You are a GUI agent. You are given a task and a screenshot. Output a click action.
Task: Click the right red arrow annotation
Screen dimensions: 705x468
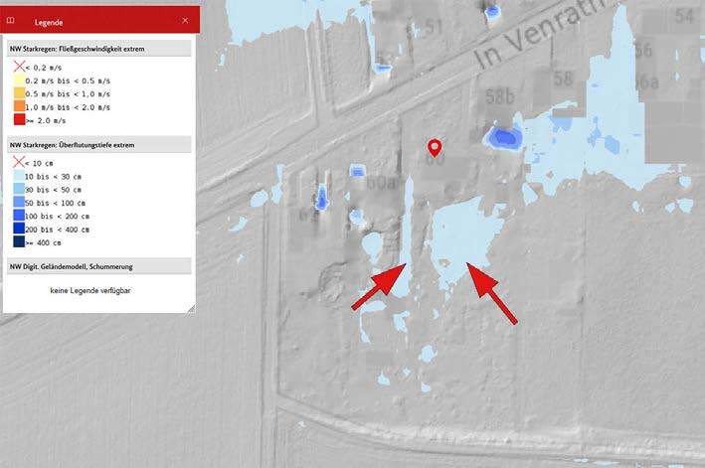(x=492, y=293)
